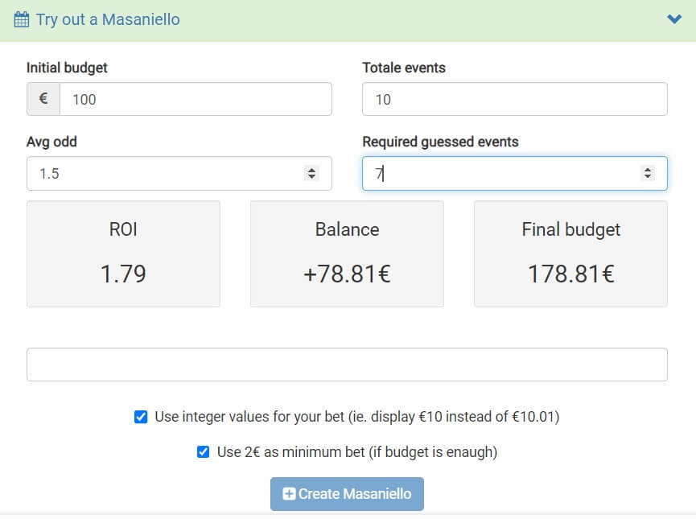Focus the Required guessed events field
This screenshot has height=519, width=696.
point(514,173)
